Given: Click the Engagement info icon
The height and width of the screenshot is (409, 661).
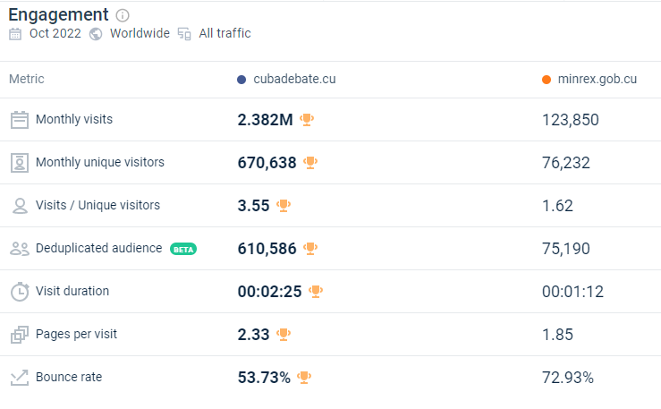Looking at the screenshot, I should click(x=123, y=15).
